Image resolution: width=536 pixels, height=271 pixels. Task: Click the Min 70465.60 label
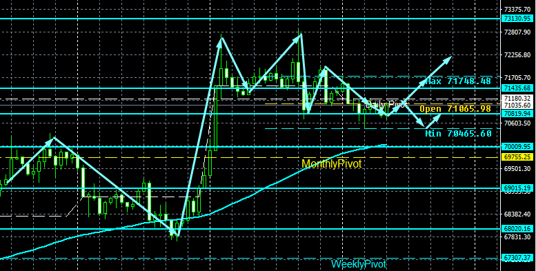click(458, 133)
